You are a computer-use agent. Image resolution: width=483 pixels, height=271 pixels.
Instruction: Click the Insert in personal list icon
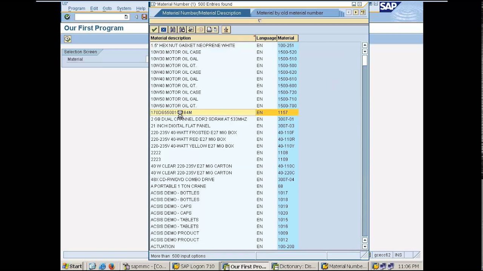click(x=191, y=30)
